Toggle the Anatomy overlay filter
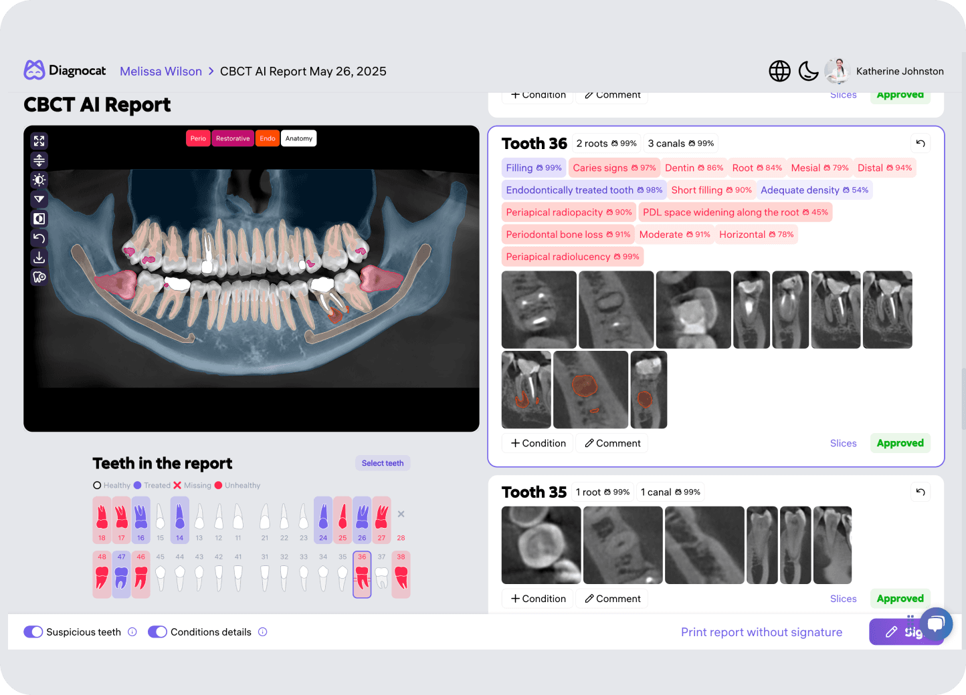966x695 pixels. 299,138
